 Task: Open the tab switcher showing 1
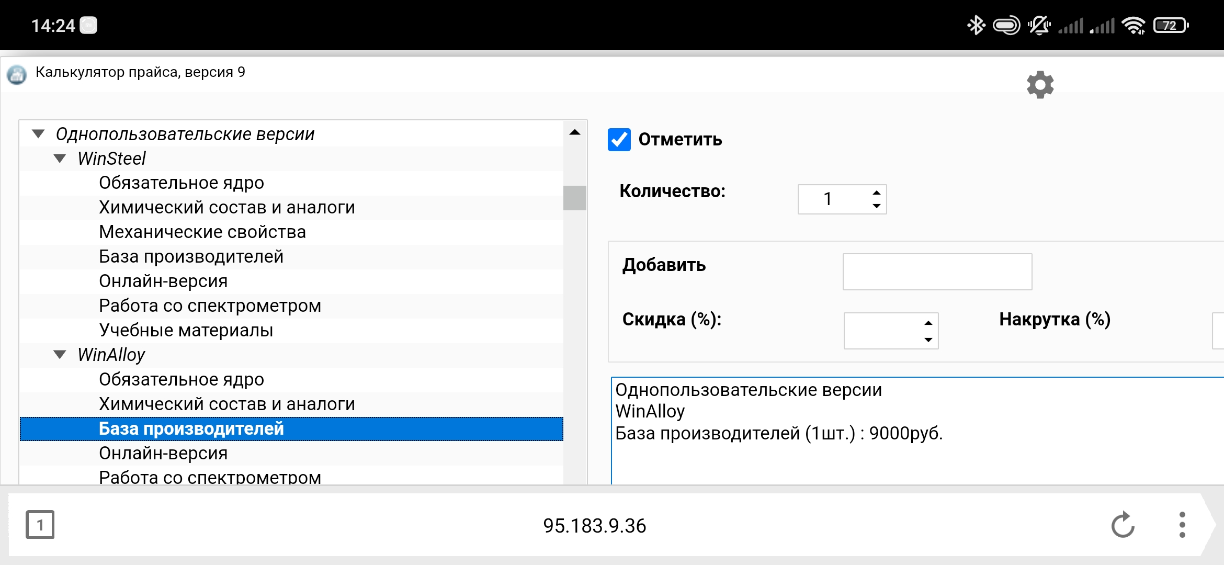coord(40,525)
